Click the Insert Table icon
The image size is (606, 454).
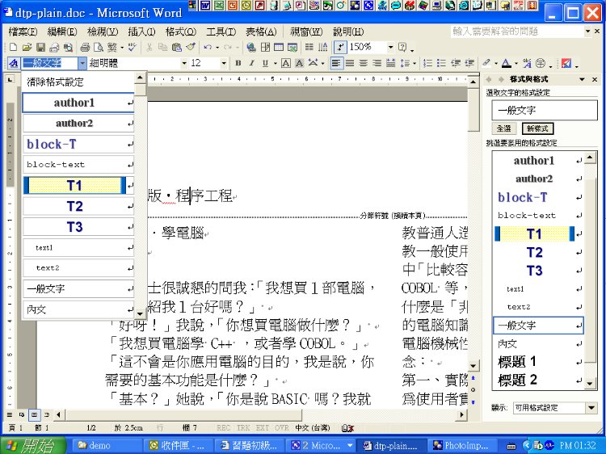coord(279,48)
